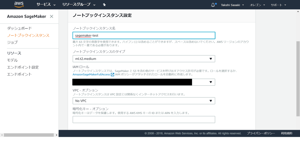This screenshot has width=300, height=144.
Task: Click the notebook instance name field
Action: click(x=144, y=35)
